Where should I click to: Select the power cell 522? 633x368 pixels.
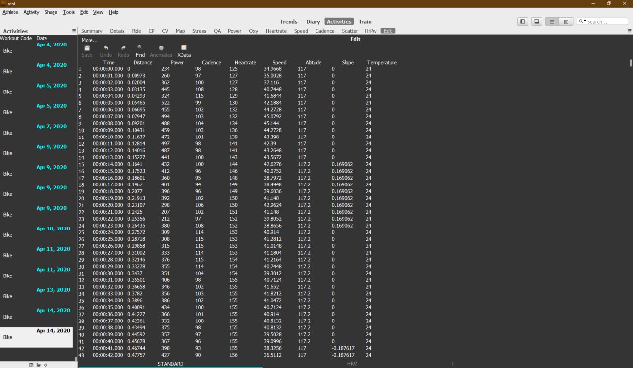click(165, 103)
